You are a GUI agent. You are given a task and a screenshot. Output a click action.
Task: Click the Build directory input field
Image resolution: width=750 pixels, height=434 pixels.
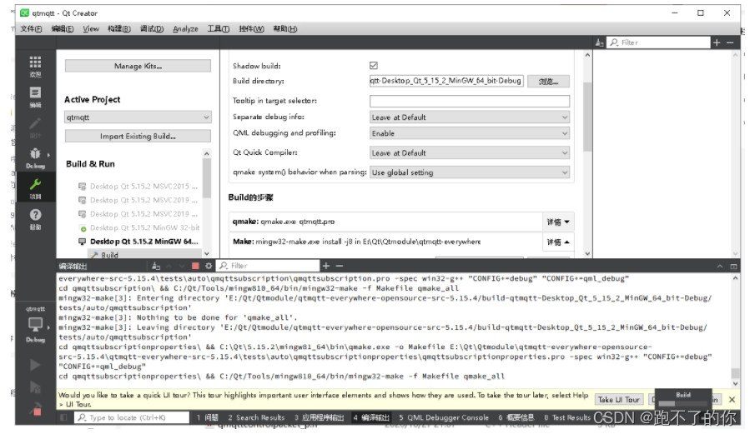pos(446,81)
